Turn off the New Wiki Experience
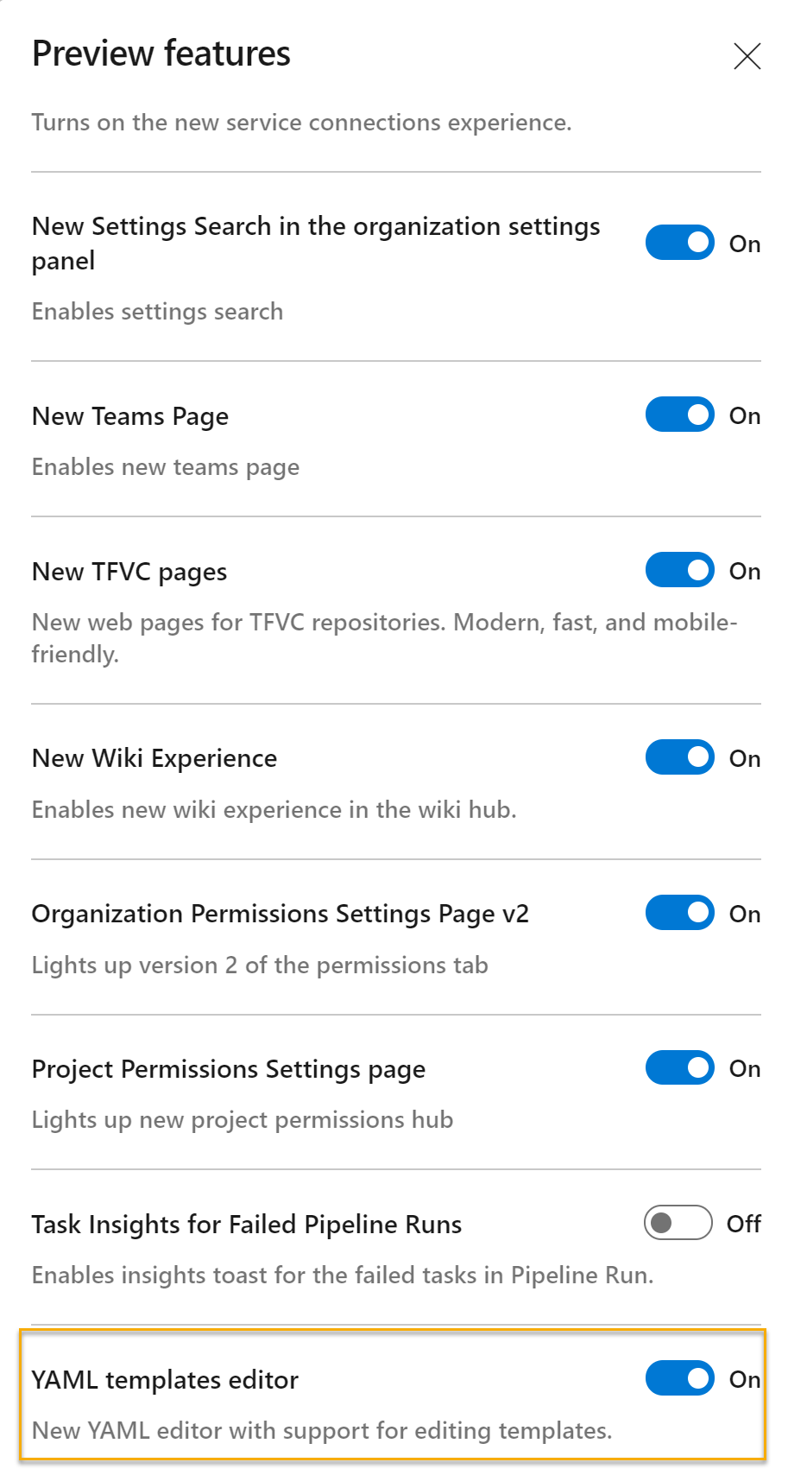Screen dimensions: 788x1475 pyautogui.click(x=679, y=757)
